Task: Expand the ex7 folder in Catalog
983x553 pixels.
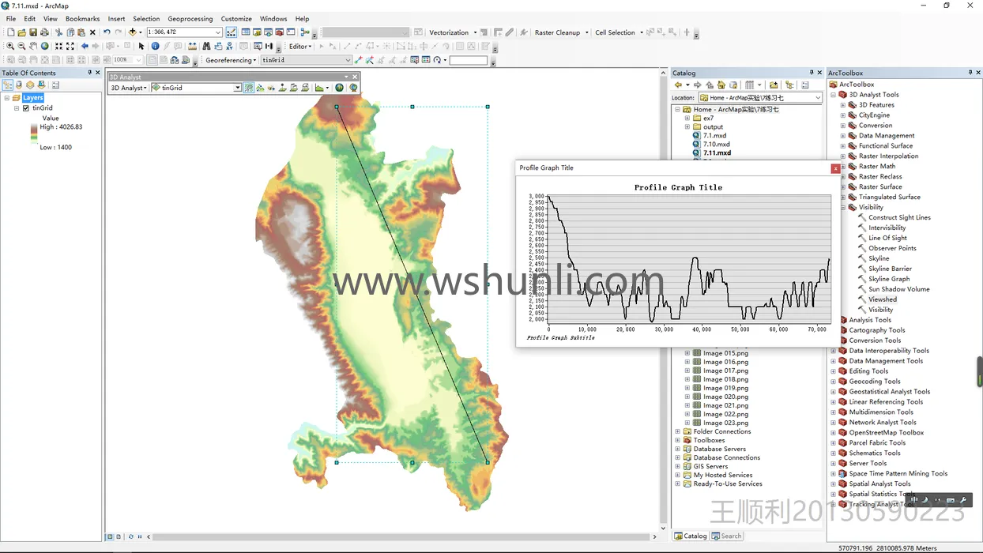Action: (687, 118)
